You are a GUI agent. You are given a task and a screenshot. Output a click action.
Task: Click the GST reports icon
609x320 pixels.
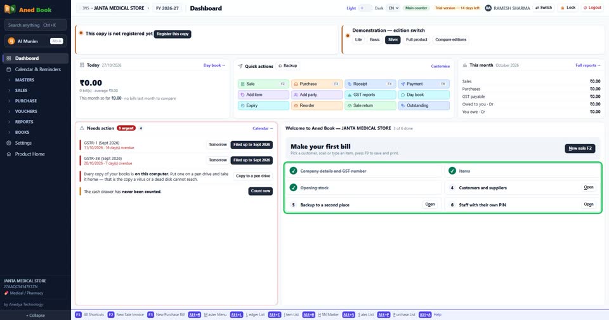click(x=349, y=95)
